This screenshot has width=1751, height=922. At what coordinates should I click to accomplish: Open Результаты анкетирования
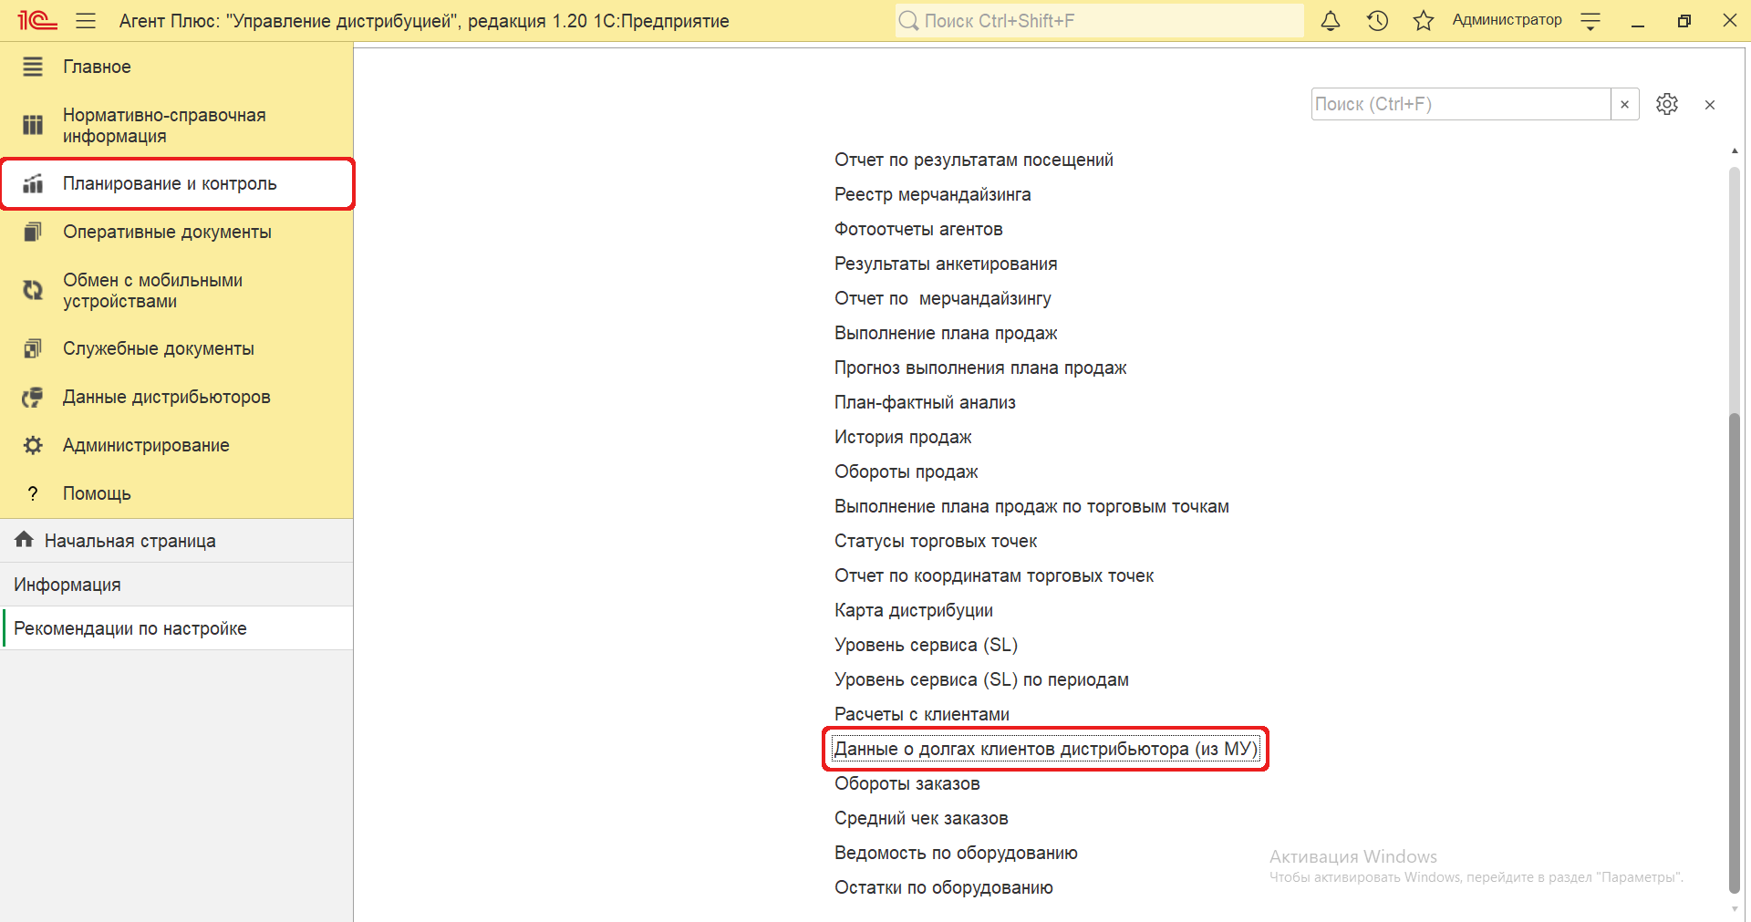coord(946,264)
